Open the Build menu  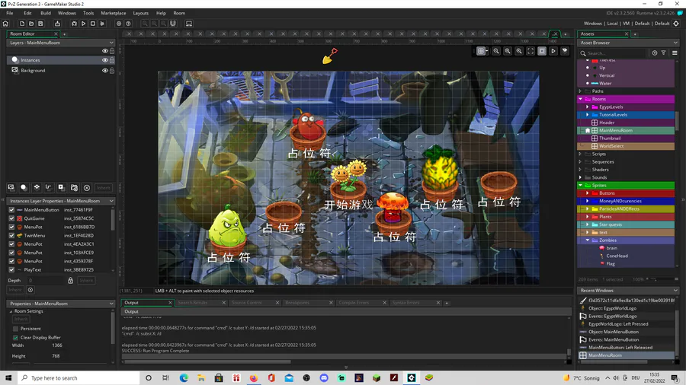pos(46,13)
